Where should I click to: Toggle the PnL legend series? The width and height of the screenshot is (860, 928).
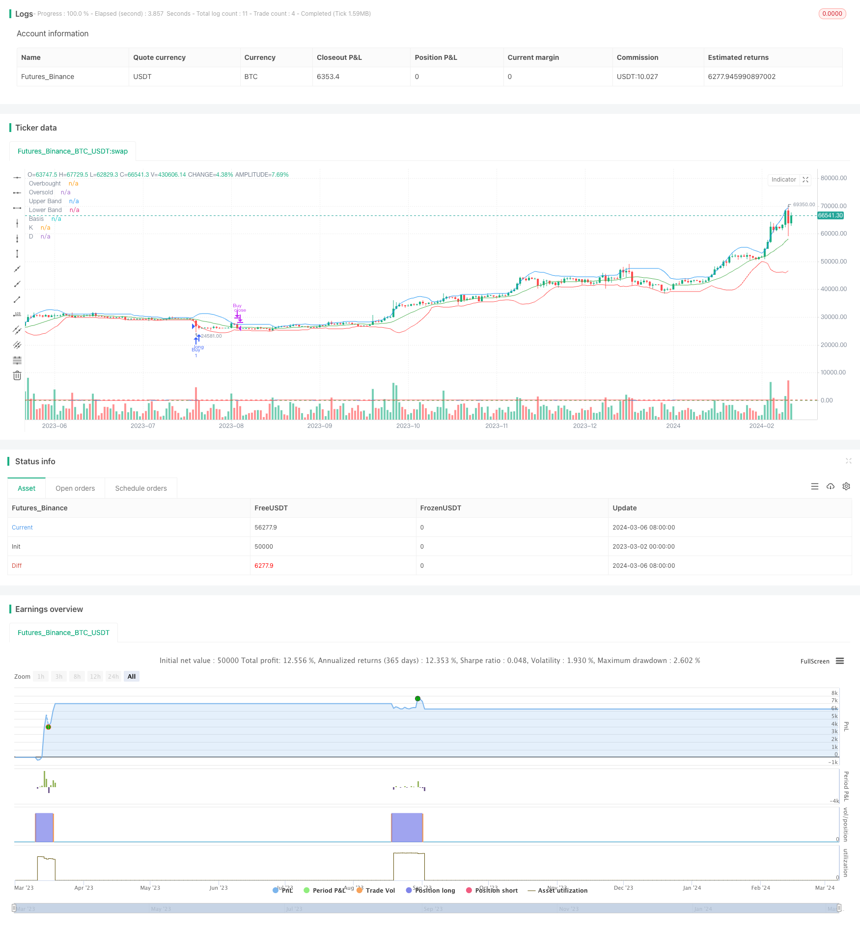click(x=283, y=890)
